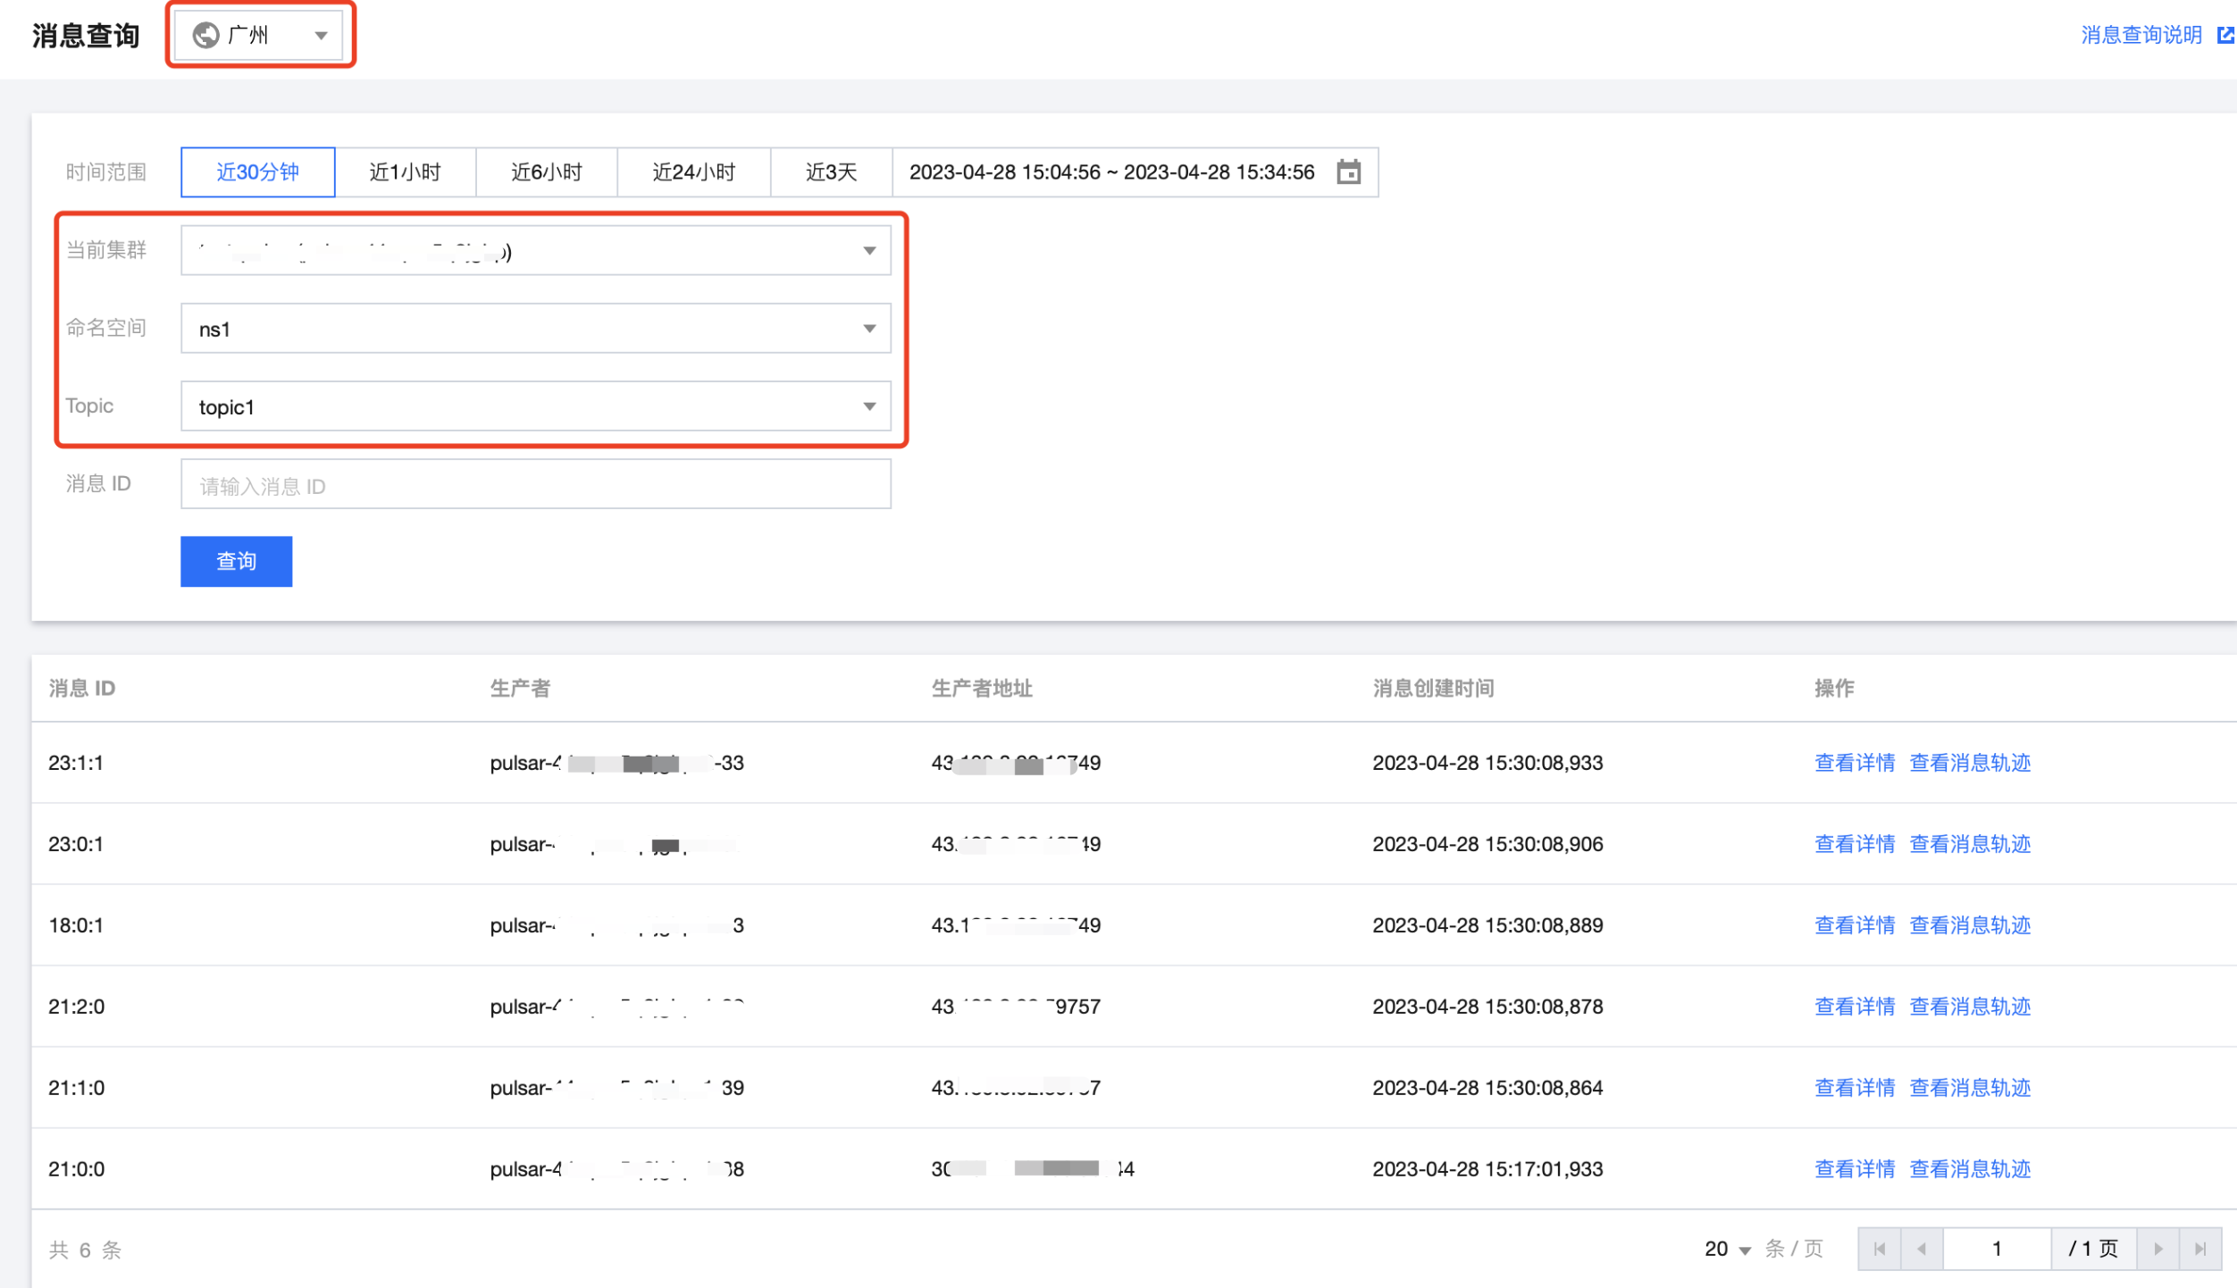
Task: Choose the 近3天 time range option
Action: (x=831, y=171)
